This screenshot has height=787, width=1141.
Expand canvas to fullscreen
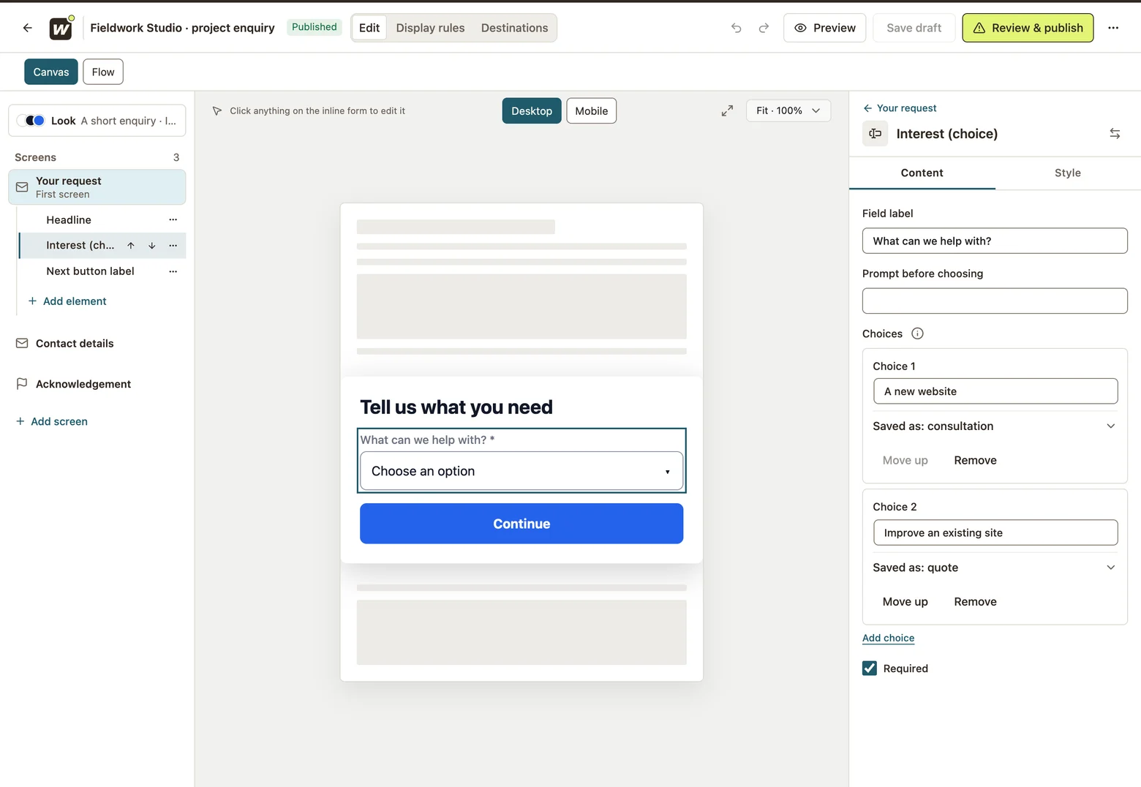pos(727,110)
